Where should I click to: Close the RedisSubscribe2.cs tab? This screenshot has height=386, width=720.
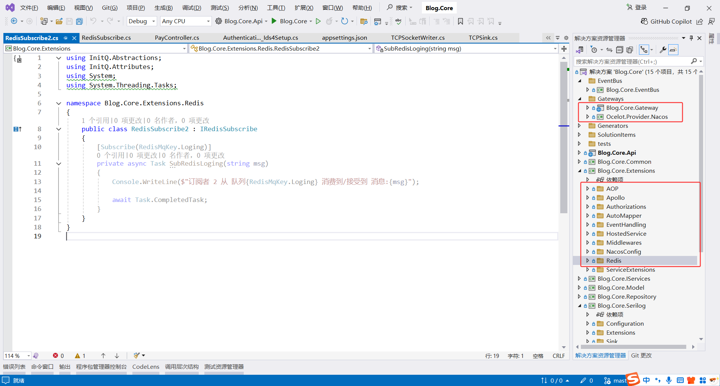coord(74,38)
